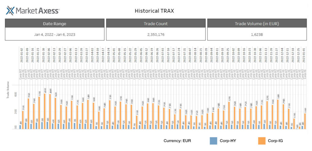Click the 1,623B trade volume value
Screen dimensions: 312x151
[257, 34]
